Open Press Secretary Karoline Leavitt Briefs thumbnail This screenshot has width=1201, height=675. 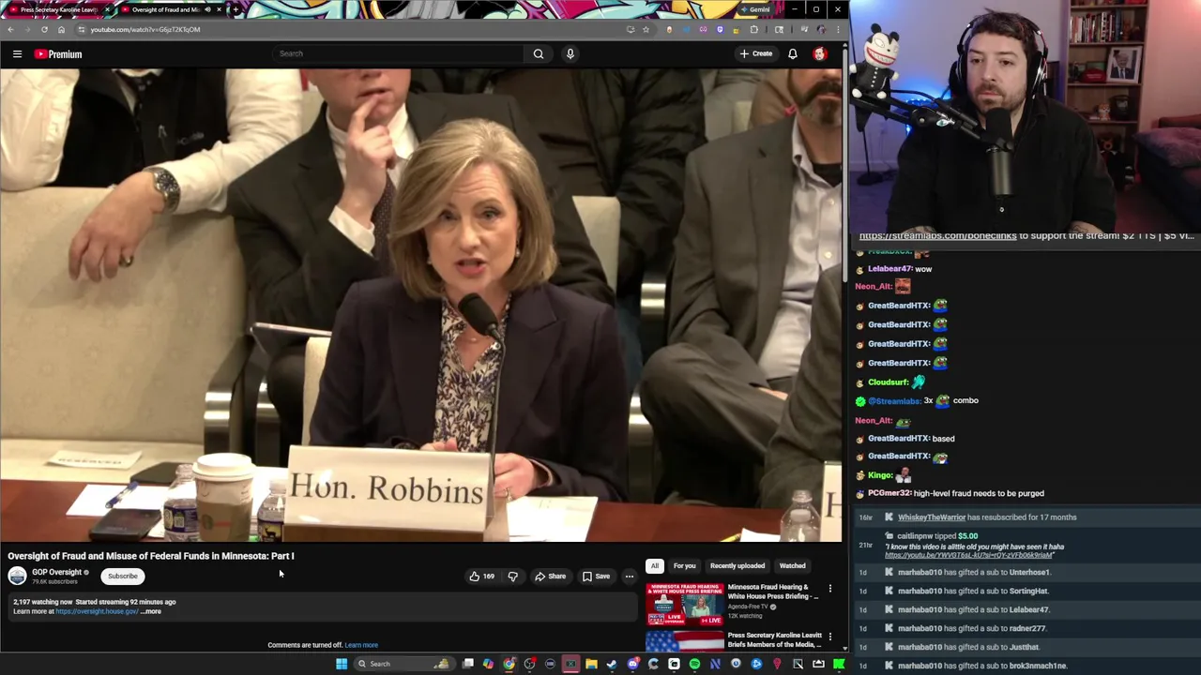pos(685,641)
